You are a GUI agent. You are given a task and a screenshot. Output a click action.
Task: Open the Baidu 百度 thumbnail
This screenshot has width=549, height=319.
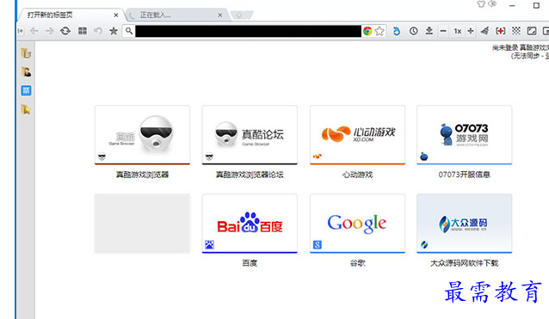pyautogui.click(x=250, y=224)
